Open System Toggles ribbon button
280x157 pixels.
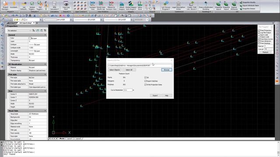32,5
